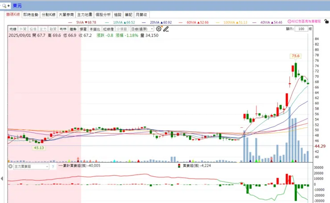Open the 日線(還原) period dropdown
330x203 pixels.
[x=142, y=29]
